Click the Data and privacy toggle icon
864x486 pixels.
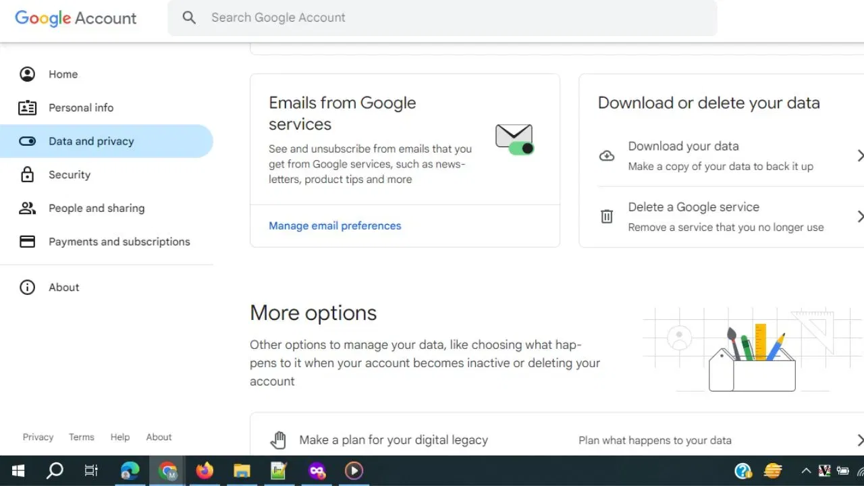(x=27, y=141)
